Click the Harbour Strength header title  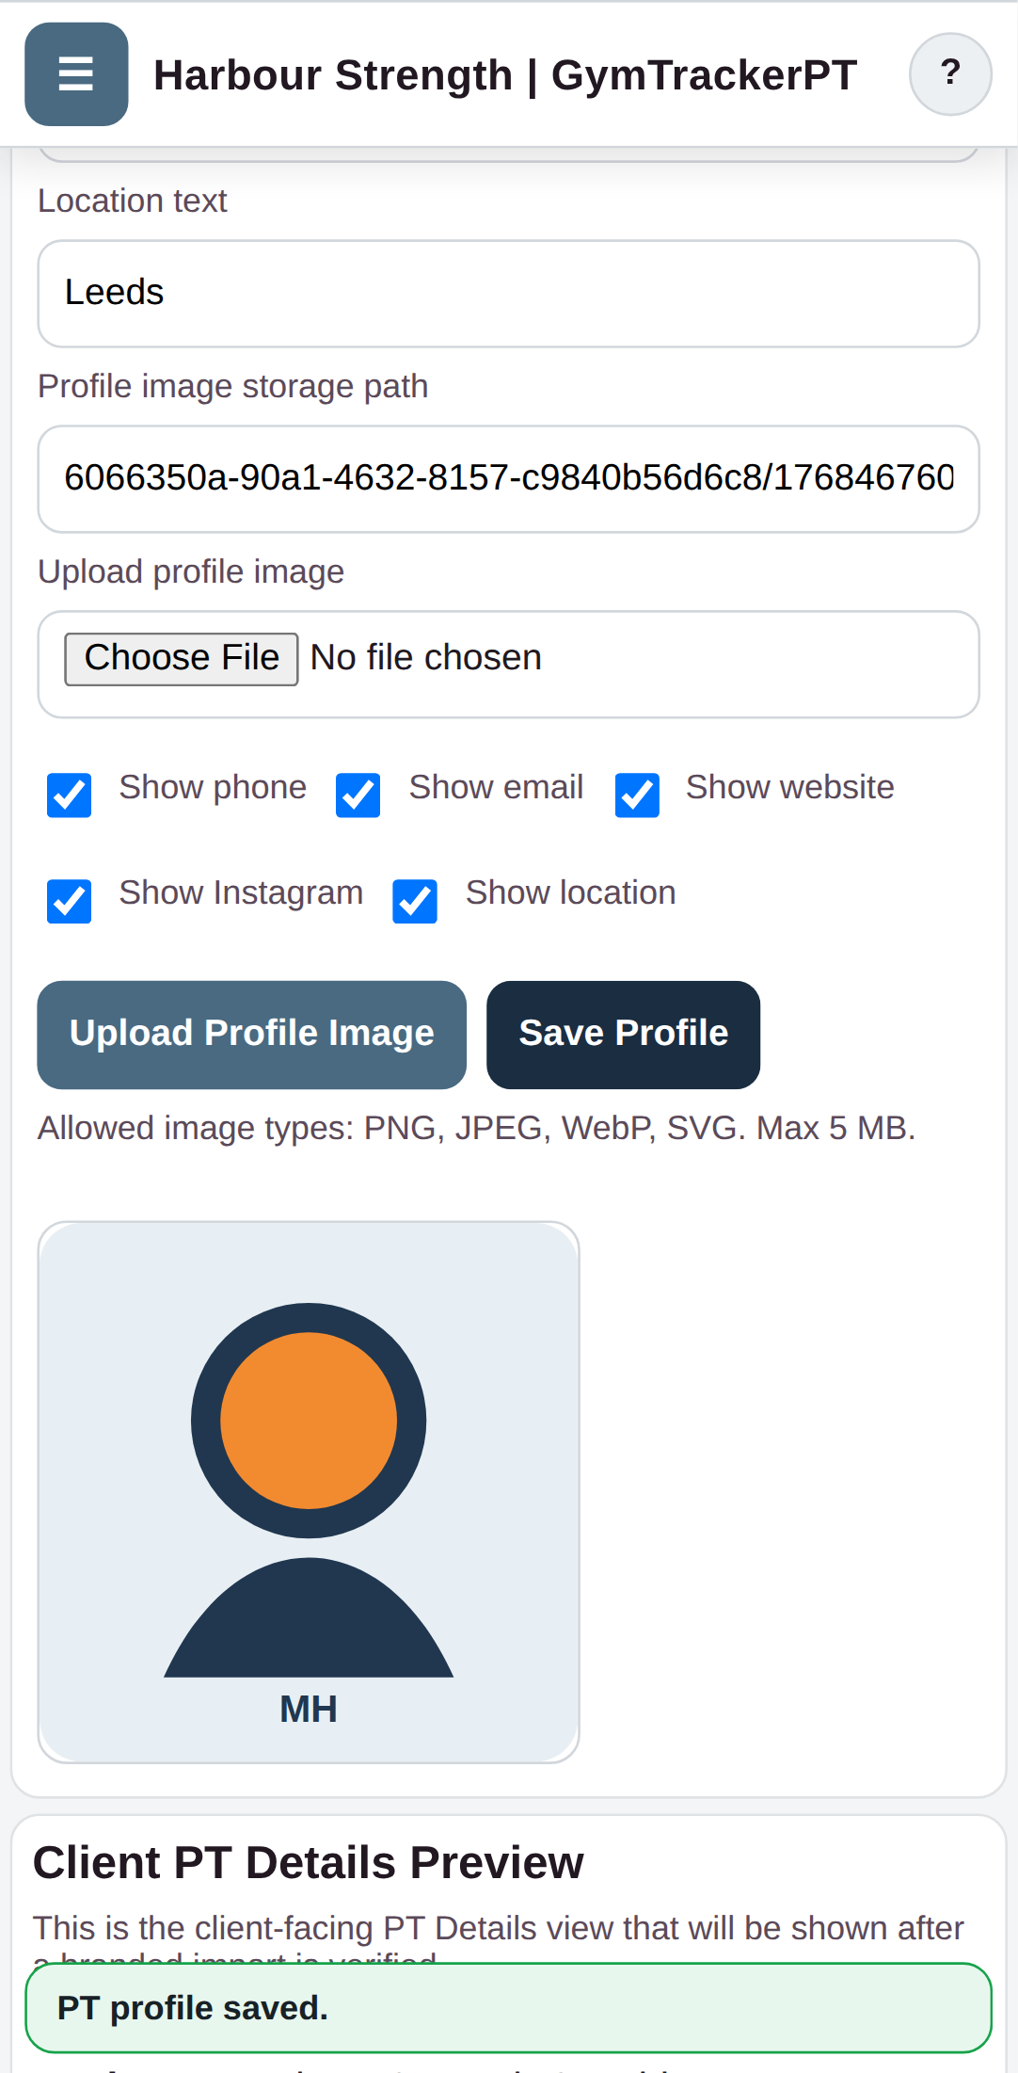pyautogui.click(x=504, y=73)
